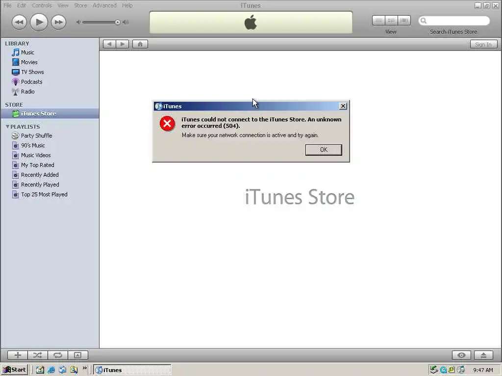This screenshot has width=502, height=376.
Task: Switch to grouped album view button
Action: 391,21
